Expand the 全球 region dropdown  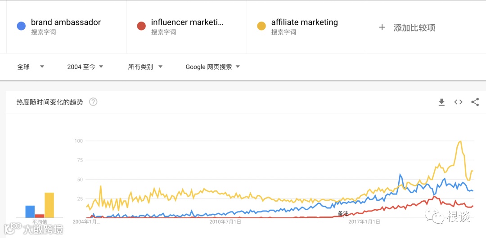[x=31, y=67]
